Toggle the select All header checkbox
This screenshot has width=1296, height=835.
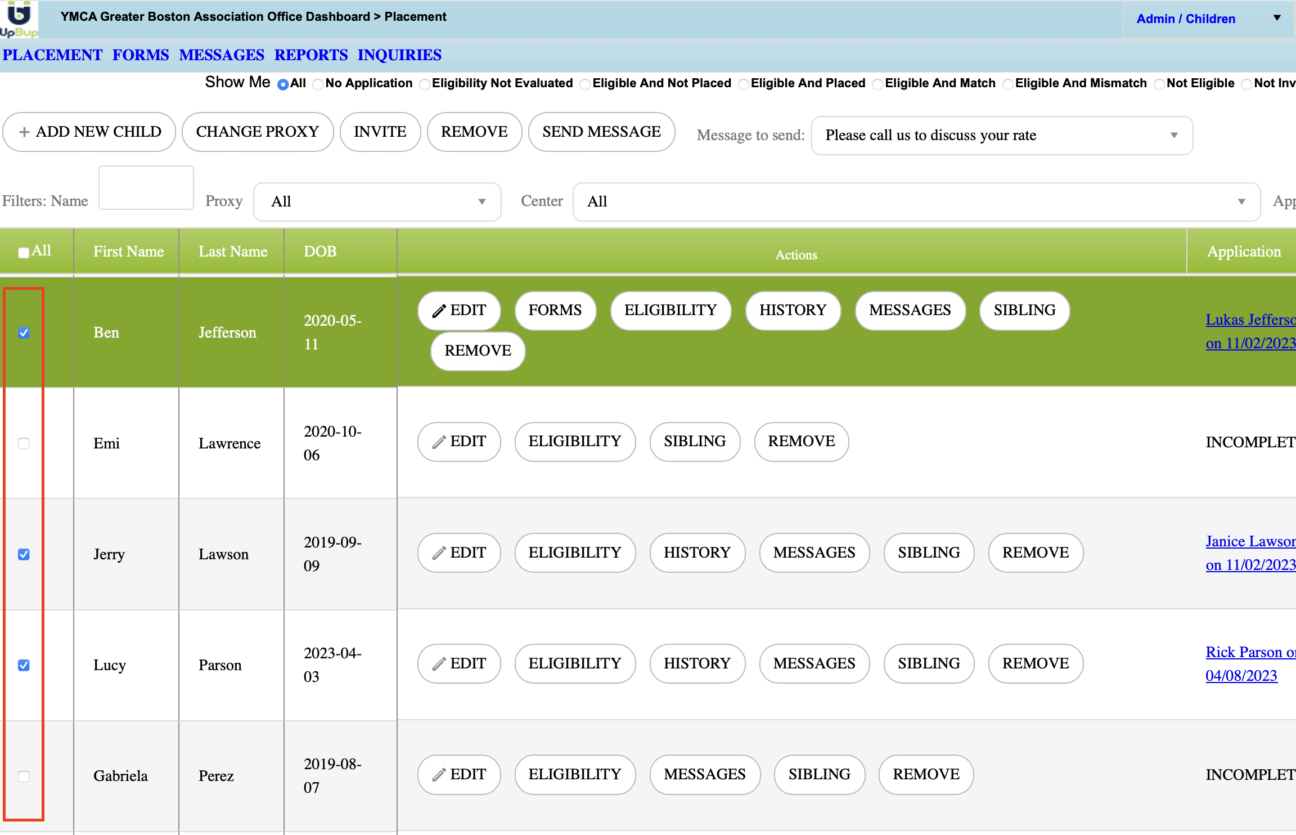[24, 253]
